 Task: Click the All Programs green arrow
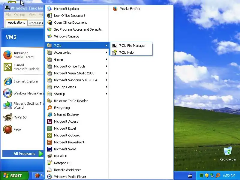tap(41, 154)
